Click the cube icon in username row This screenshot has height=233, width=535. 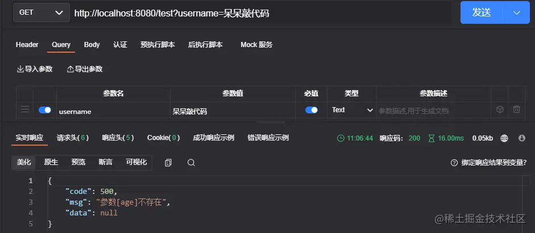500,109
